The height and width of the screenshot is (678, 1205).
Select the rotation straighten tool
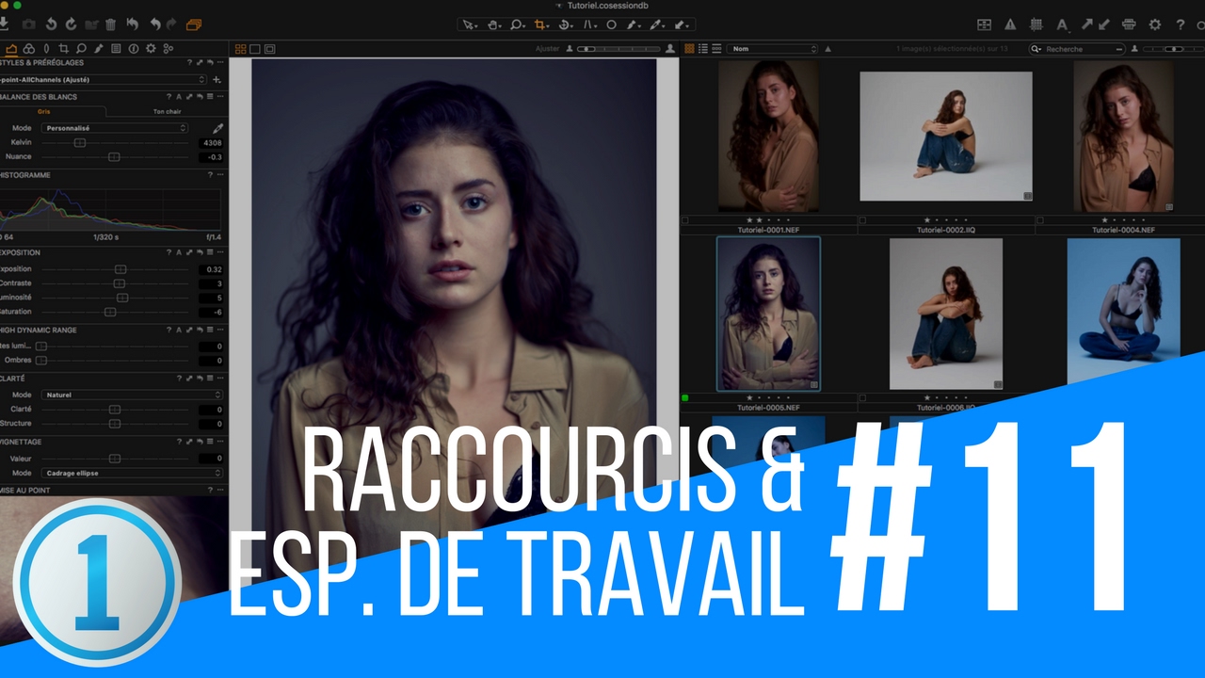566,24
